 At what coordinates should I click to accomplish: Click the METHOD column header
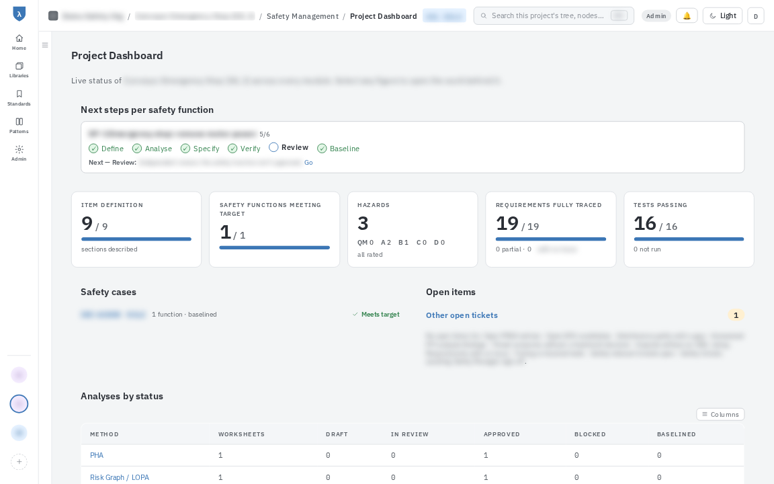click(x=104, y=435)
